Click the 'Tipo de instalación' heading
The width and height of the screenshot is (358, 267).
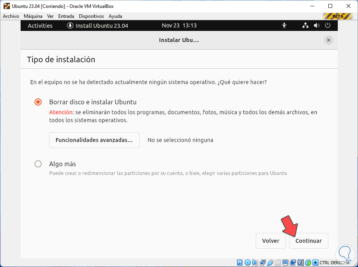61,60
